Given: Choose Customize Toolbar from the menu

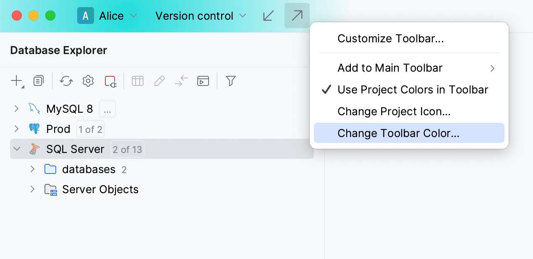Looking at the screenshot, I should click(390, 39).
